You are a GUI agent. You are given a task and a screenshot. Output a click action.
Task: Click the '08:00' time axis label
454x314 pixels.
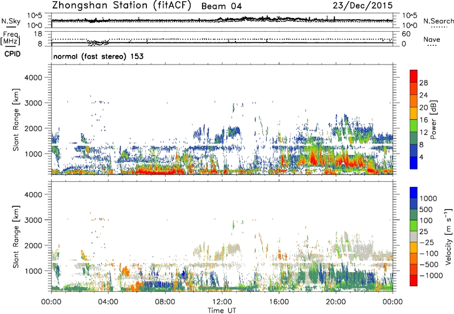(165, 302)
